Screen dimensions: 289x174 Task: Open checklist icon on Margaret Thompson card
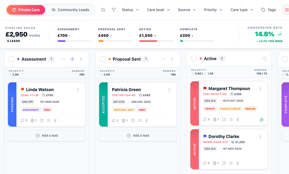point(231,119)
